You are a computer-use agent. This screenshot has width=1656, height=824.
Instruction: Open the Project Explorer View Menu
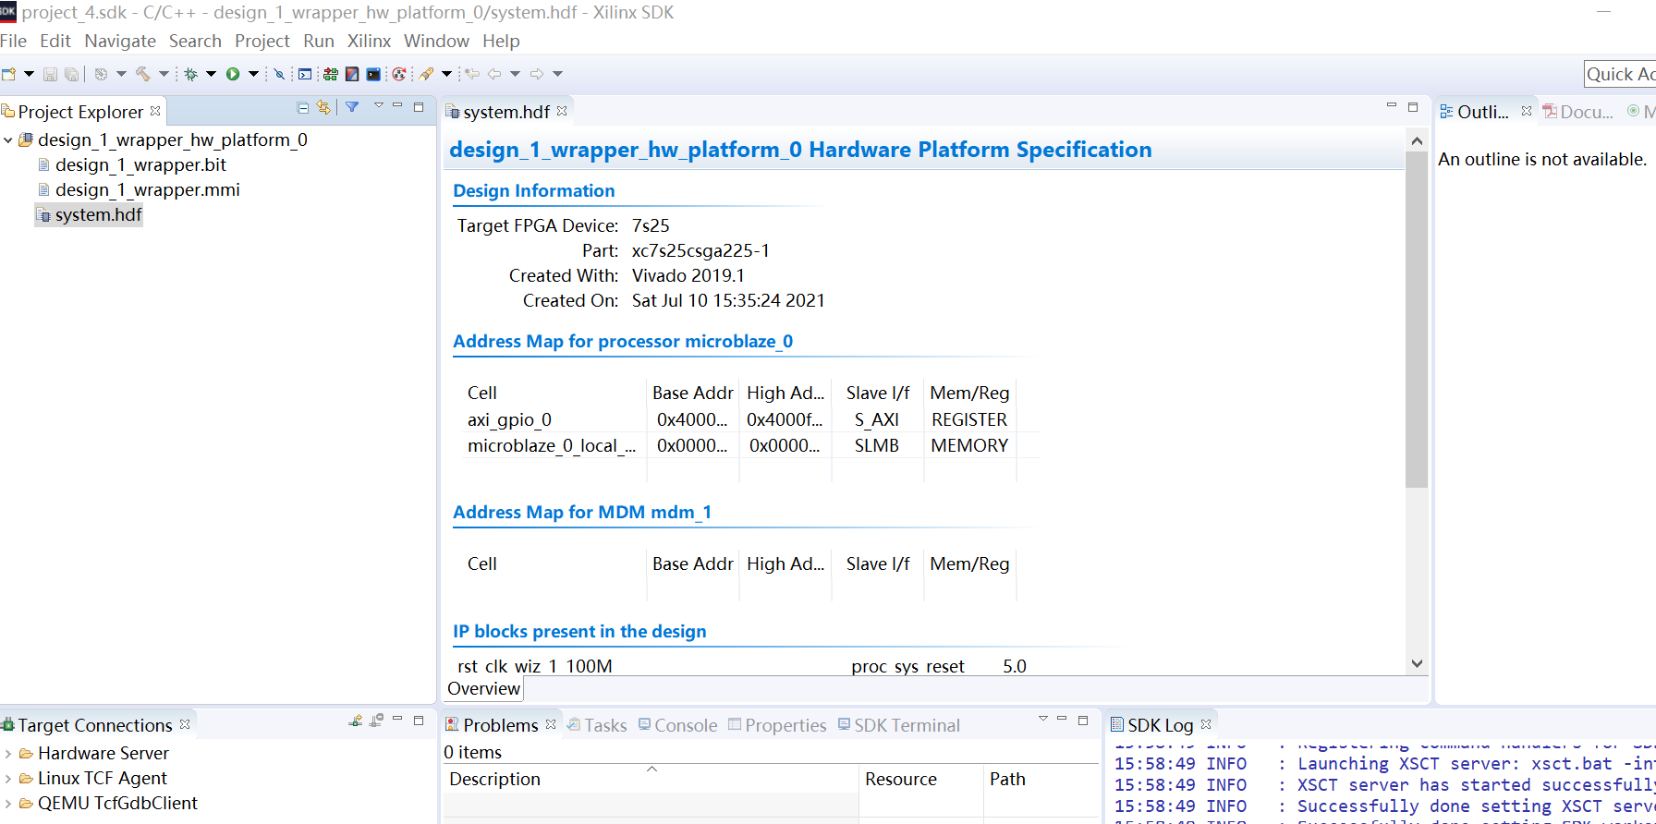[378, 106]
